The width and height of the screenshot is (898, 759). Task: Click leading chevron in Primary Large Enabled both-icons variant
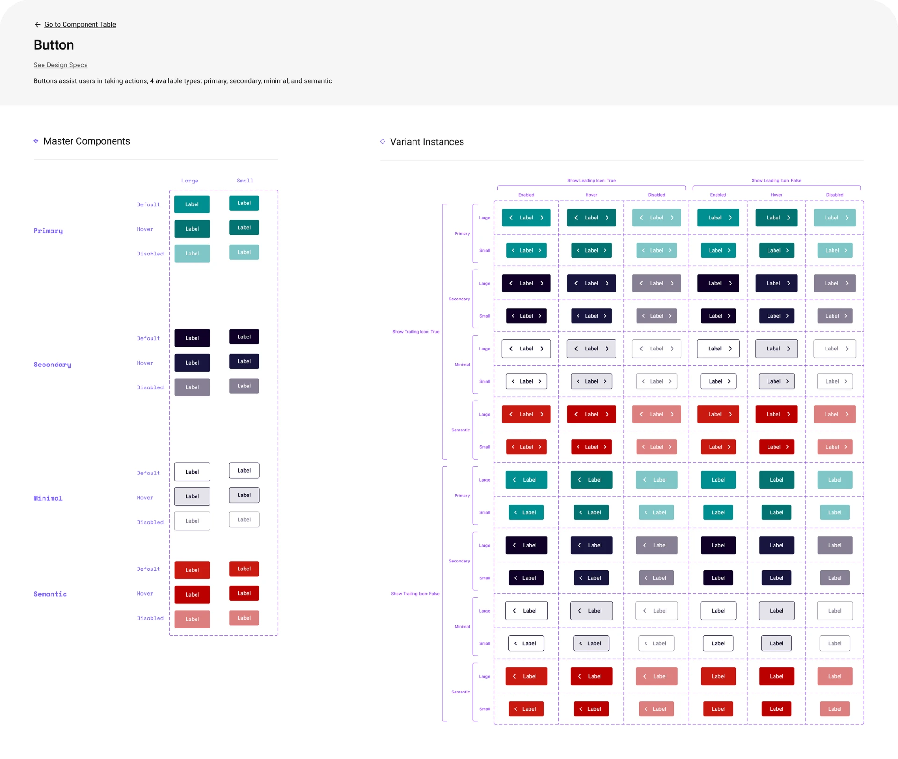(x=511, y=218)
